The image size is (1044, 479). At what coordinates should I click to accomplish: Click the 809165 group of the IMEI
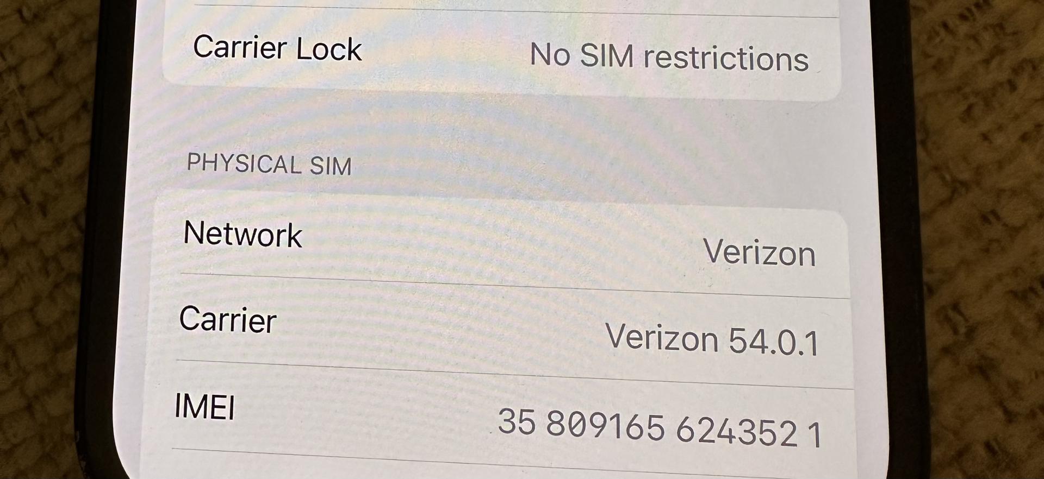coord(606,425)
